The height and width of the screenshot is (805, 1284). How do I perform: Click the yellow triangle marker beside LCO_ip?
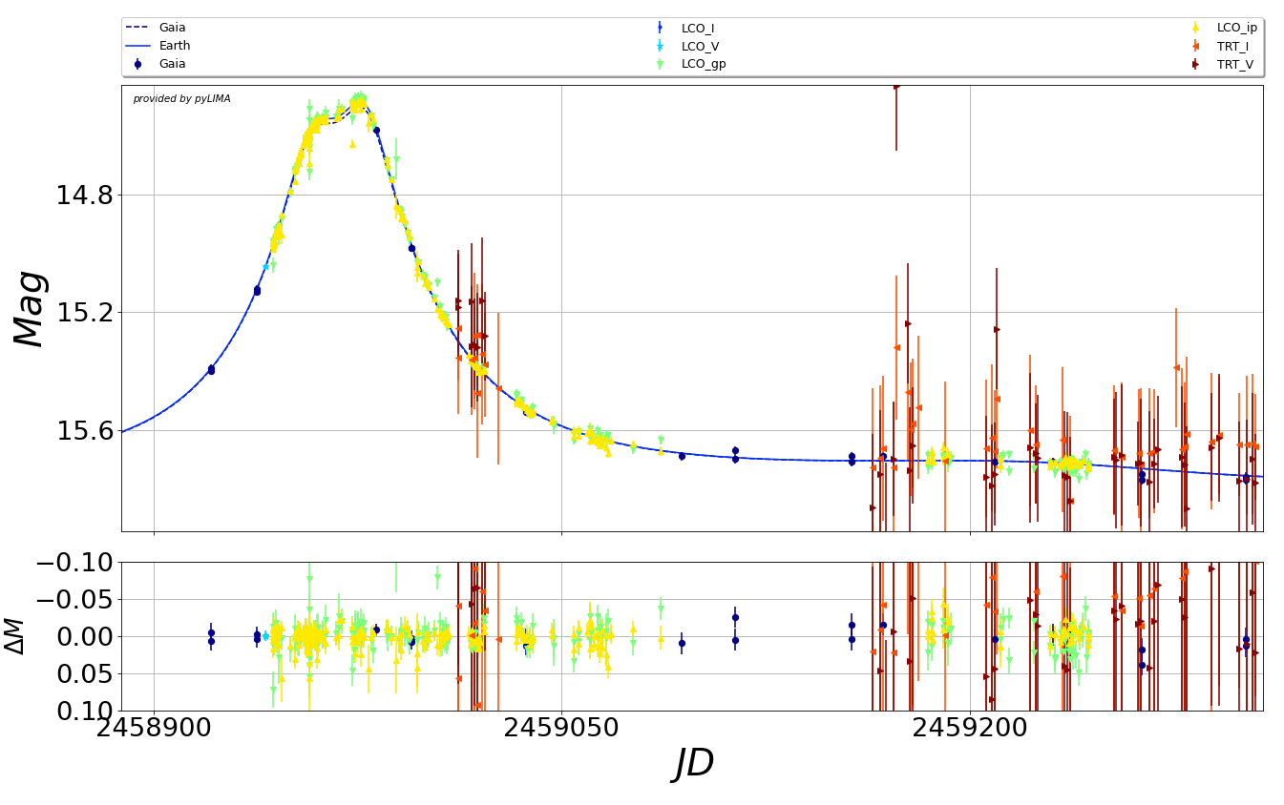1195,29
